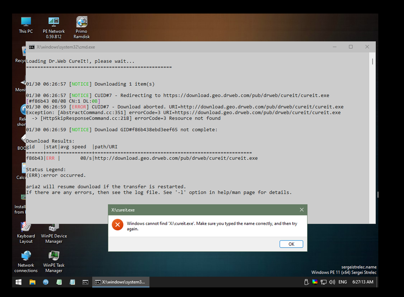Image resolution: width=404 pixels, height=297 pixels.
Task: Open Keyboard Layout desktop icon
Action: coord(26,233)
